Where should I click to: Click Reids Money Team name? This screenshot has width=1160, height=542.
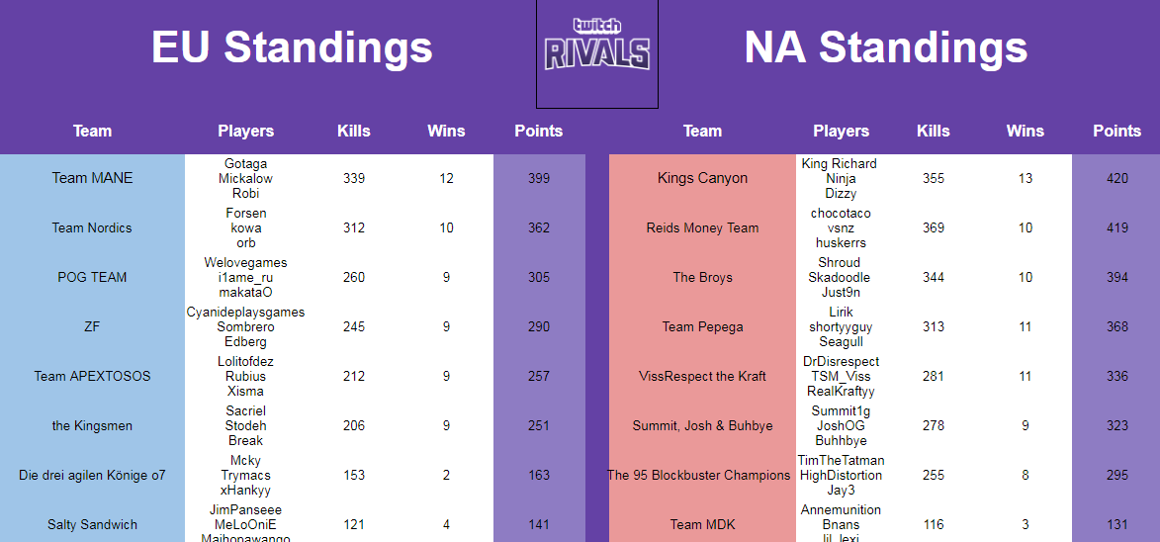point(702,227)
